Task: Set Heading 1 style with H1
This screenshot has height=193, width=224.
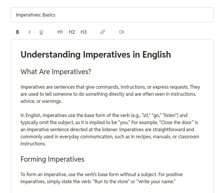Action: click(x=60, y=32)
